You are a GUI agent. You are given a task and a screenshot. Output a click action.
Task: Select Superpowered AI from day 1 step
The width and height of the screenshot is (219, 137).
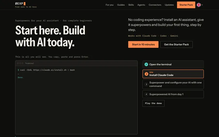173,94
